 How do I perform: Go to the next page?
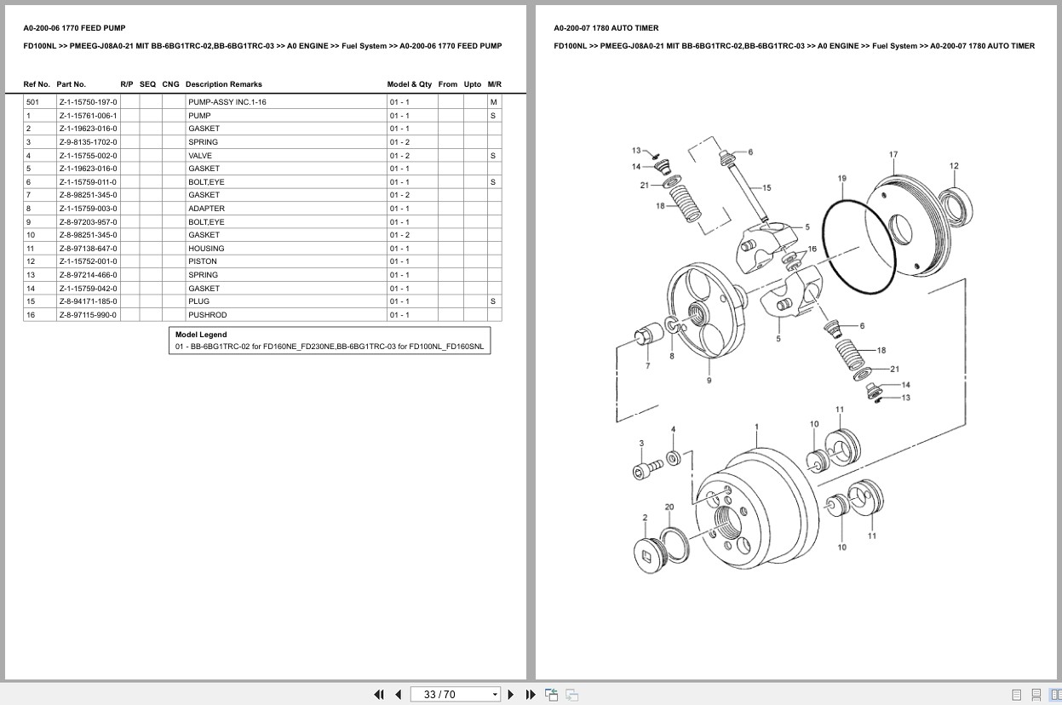511,694
